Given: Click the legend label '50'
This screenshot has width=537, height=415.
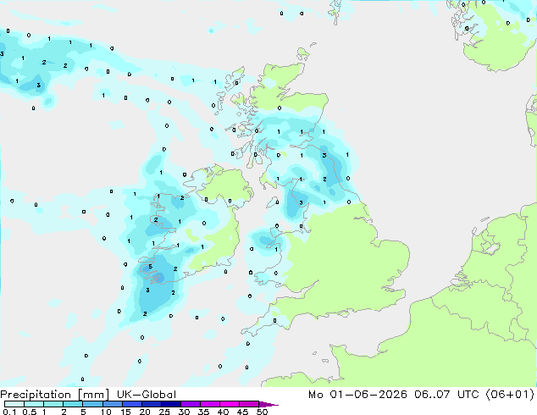Looking at the screenshot, I should pos(262,412).
